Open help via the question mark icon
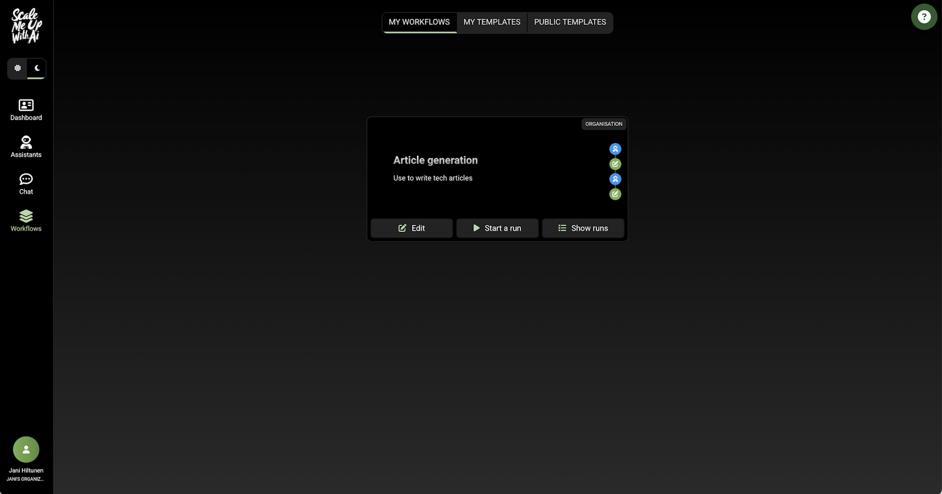Screen dimensions: 942x494 [924, 17]
